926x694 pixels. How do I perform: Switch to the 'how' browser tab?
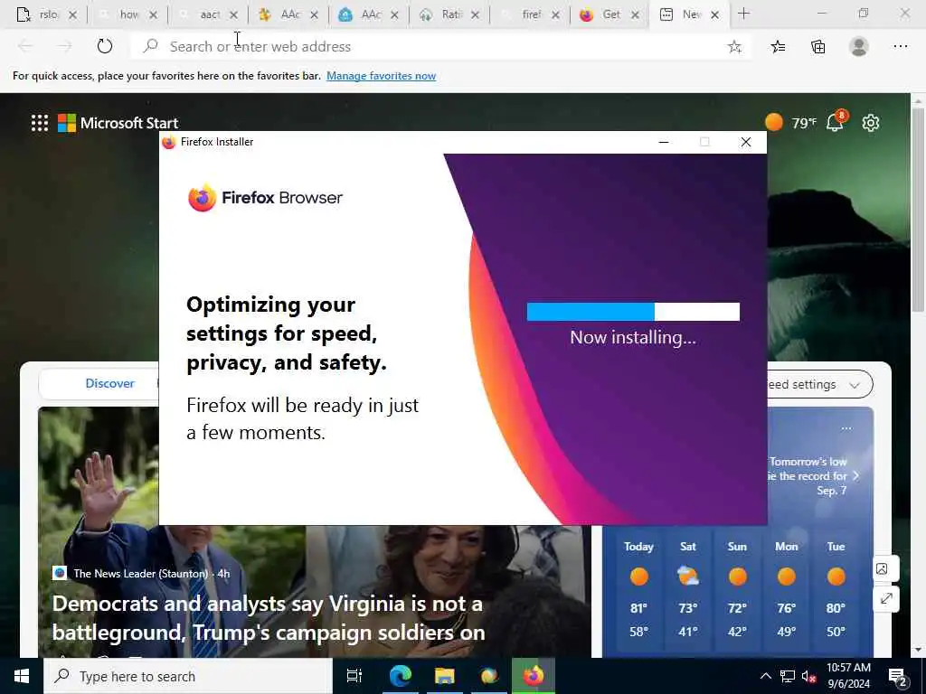[x=128, y=14]
